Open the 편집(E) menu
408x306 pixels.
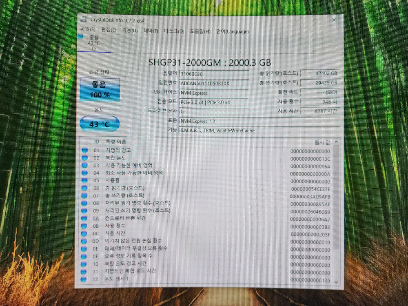point(109,30)
